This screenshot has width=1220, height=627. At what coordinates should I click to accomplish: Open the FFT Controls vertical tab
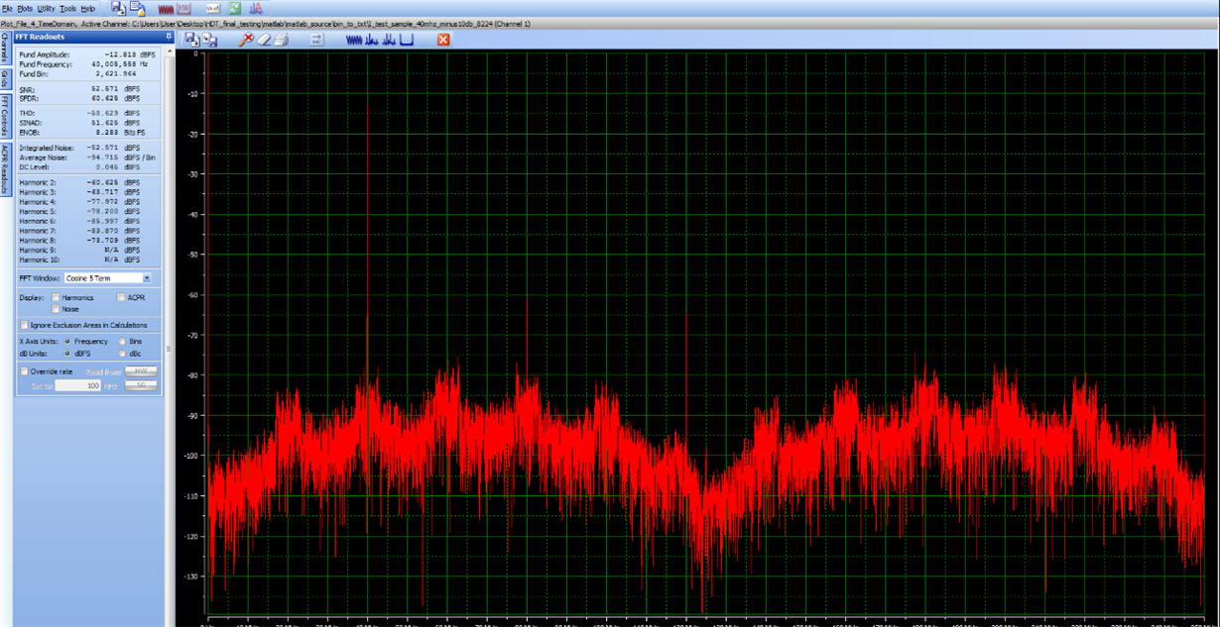[x=4, y=115]
